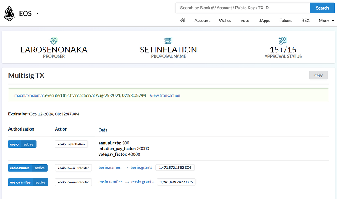Focus the block/account search field
Image resolution: width=337 pixels, height=199 pixels.
pyautogui.click(x=243, y=8)
